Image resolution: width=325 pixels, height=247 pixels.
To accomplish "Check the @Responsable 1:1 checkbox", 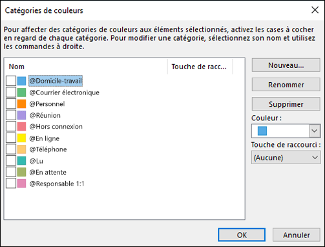I will tap(11, 184).
